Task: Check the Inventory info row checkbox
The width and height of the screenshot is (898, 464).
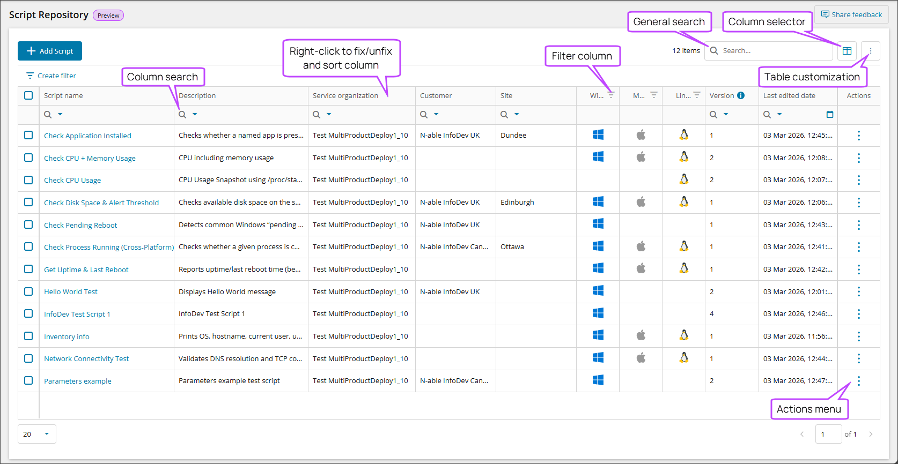Action: (x=28, y=336)
